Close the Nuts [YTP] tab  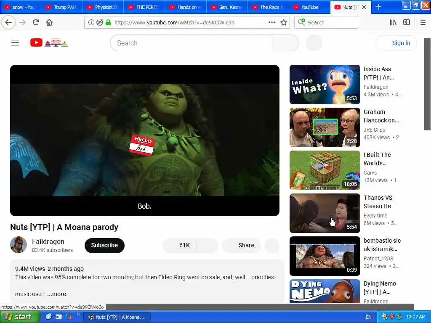364,7
